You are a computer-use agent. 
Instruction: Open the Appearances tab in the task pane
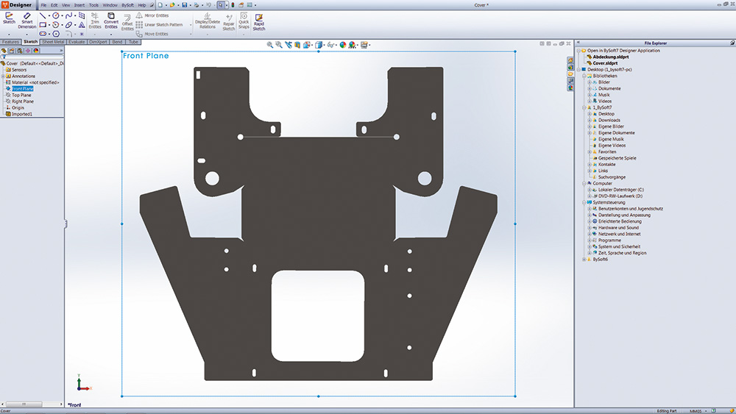(570, 88)
